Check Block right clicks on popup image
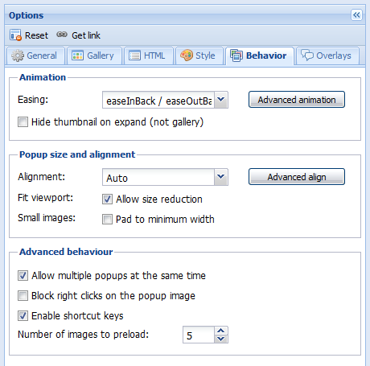Screen dimensions: 370x366 coord(23,296)
